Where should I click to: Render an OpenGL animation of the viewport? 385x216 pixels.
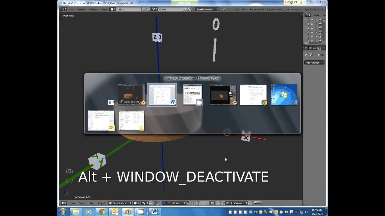click(259, 203)
